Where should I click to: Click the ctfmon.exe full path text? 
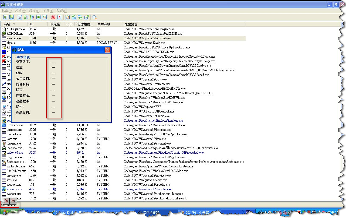coord(147,84)
